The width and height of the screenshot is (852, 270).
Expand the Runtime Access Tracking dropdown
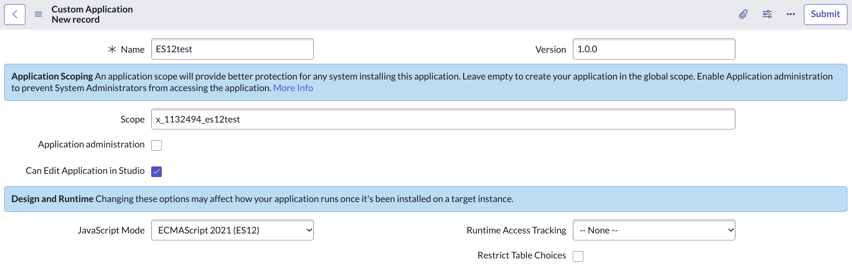pyautogui.click(x=654, y=230)
